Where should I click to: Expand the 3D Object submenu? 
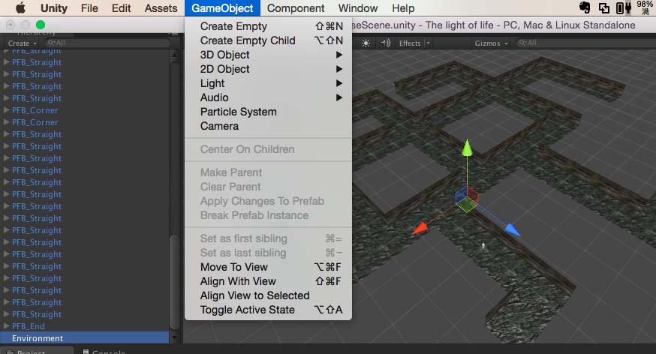click(268, 55)
